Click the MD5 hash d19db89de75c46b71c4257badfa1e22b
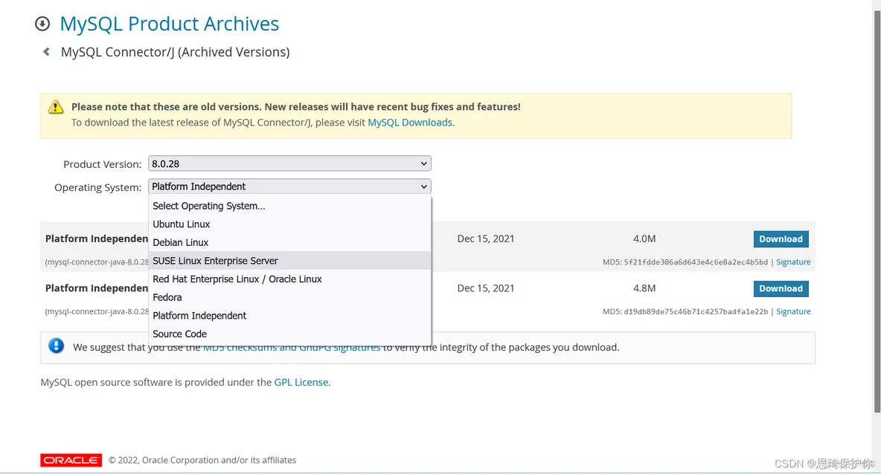 [x=696, y=311]
